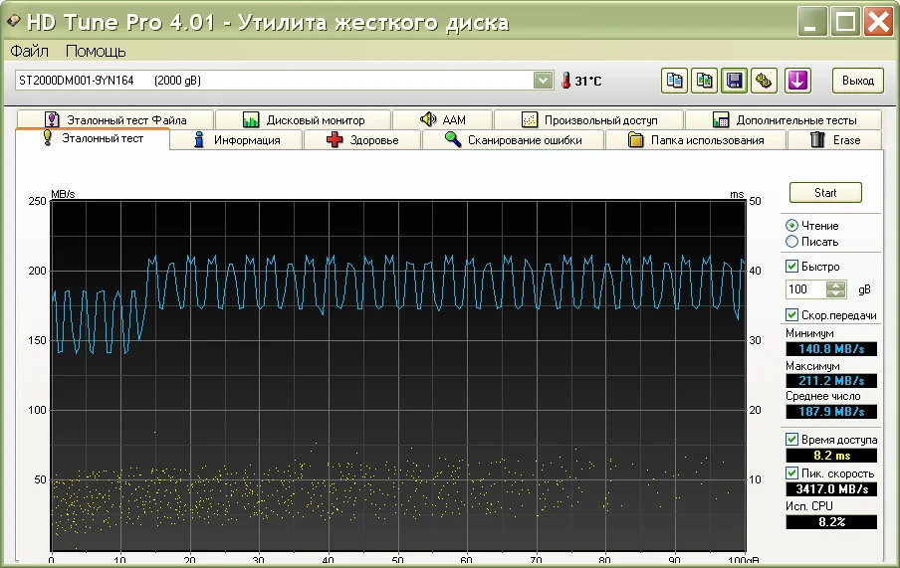Expand the ST2000DM001 drive selection dropdown
This screenshot has width=900, height=568.
click(x=543, y=81)
